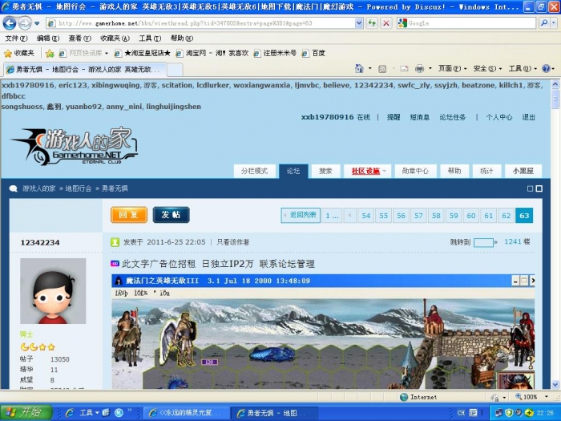Go back using IE back arrow
This screenshot has height=421, width=561.
coord(10,23)
